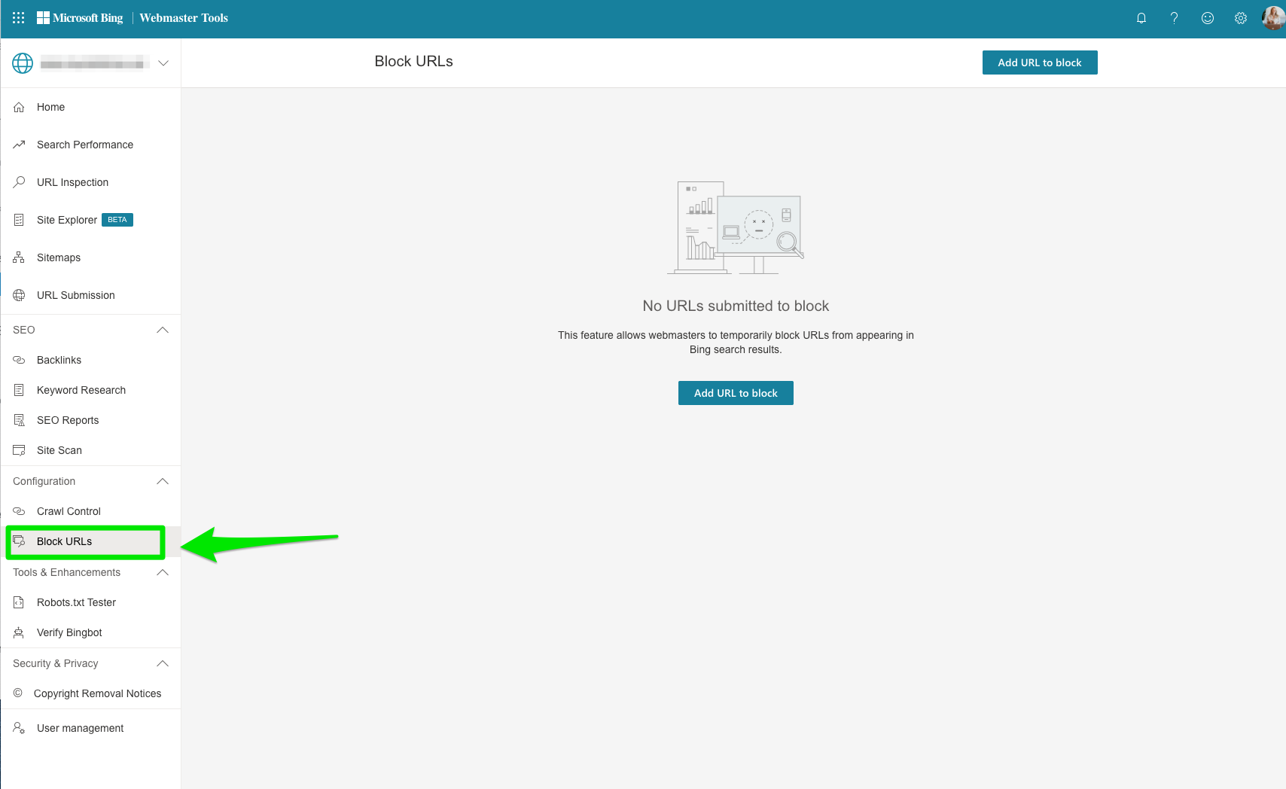Send feedback via the smiley face icon
The image size is (1286, 789).
click(x=1207, y=17)
